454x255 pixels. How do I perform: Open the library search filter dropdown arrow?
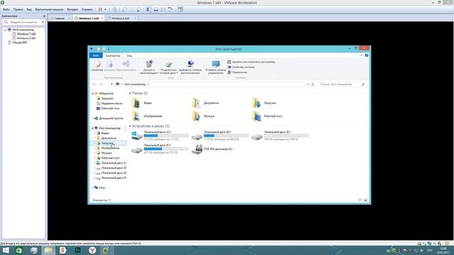[x=43, y=22]
